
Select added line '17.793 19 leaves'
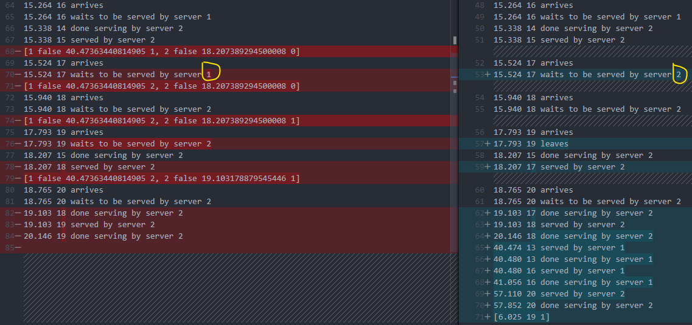[531, 143]
